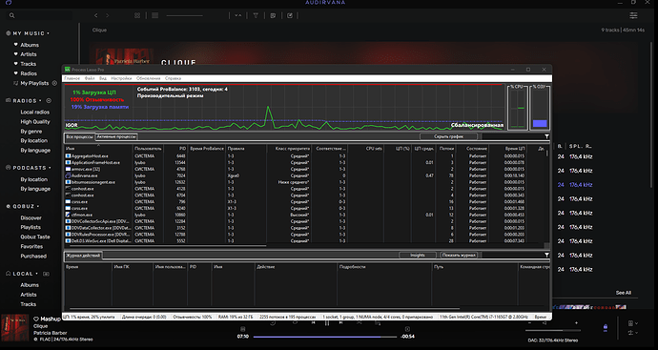Click the folder icon next to LOCAL
This screenshot has height=350, width=658.
pyautogui.click(x=46, y=274)
